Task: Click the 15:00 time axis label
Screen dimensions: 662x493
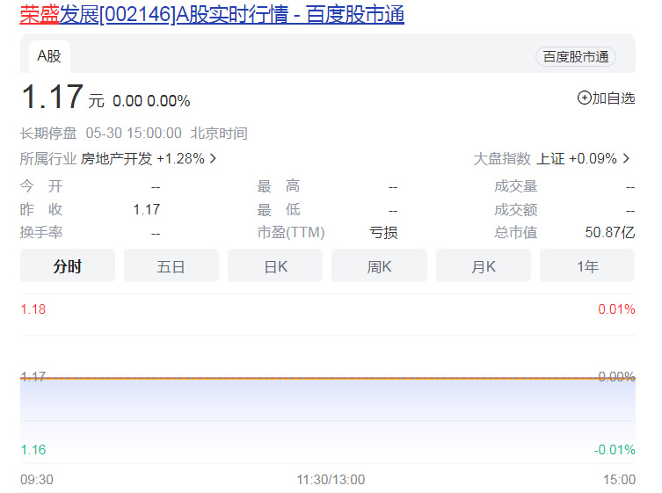Action: (619, 480)
